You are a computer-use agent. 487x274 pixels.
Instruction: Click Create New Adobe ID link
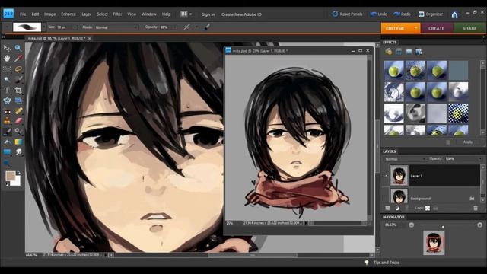241,14
